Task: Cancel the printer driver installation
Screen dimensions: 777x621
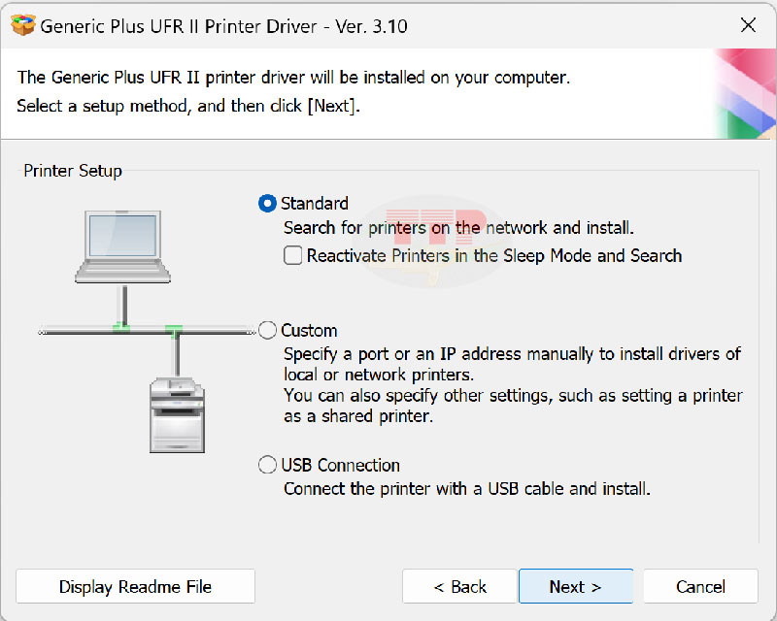Action: click(700, 586)
